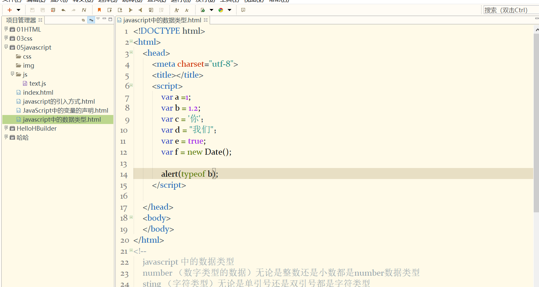Click the Close All files icon
The image size is (539, 287).
pos(53,10)
